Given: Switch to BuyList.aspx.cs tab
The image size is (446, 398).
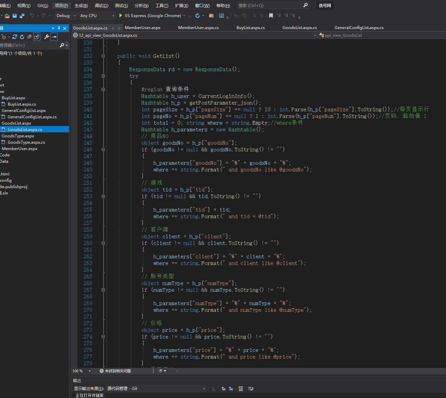Looking at the screenshot, I should [251, 28].
